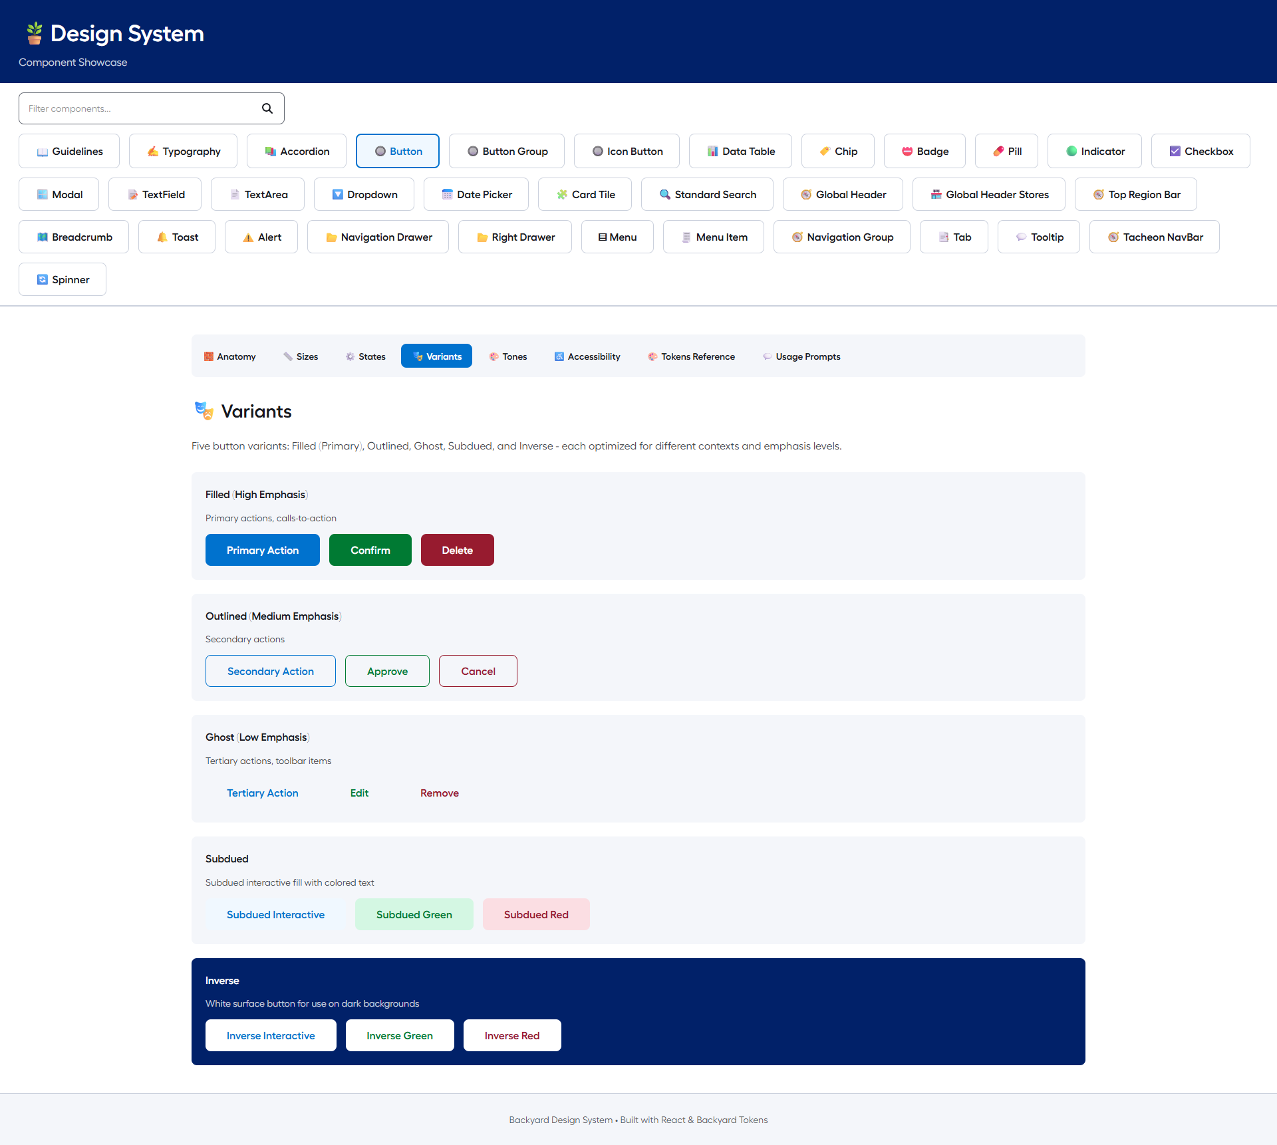Image resolution: width=1277 pixels, height=1145 pixels.
Task: Click the outlined red Cancel button
Action: pos(478,671)
